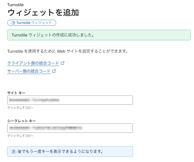This screenshot has height=162, width=194.
Task: Click external-link icon beside サーバー側の統合コード
Action: coord(54,71)
